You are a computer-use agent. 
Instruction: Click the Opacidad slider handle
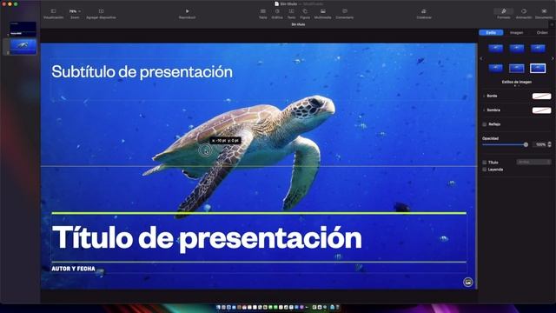point(526,144)
